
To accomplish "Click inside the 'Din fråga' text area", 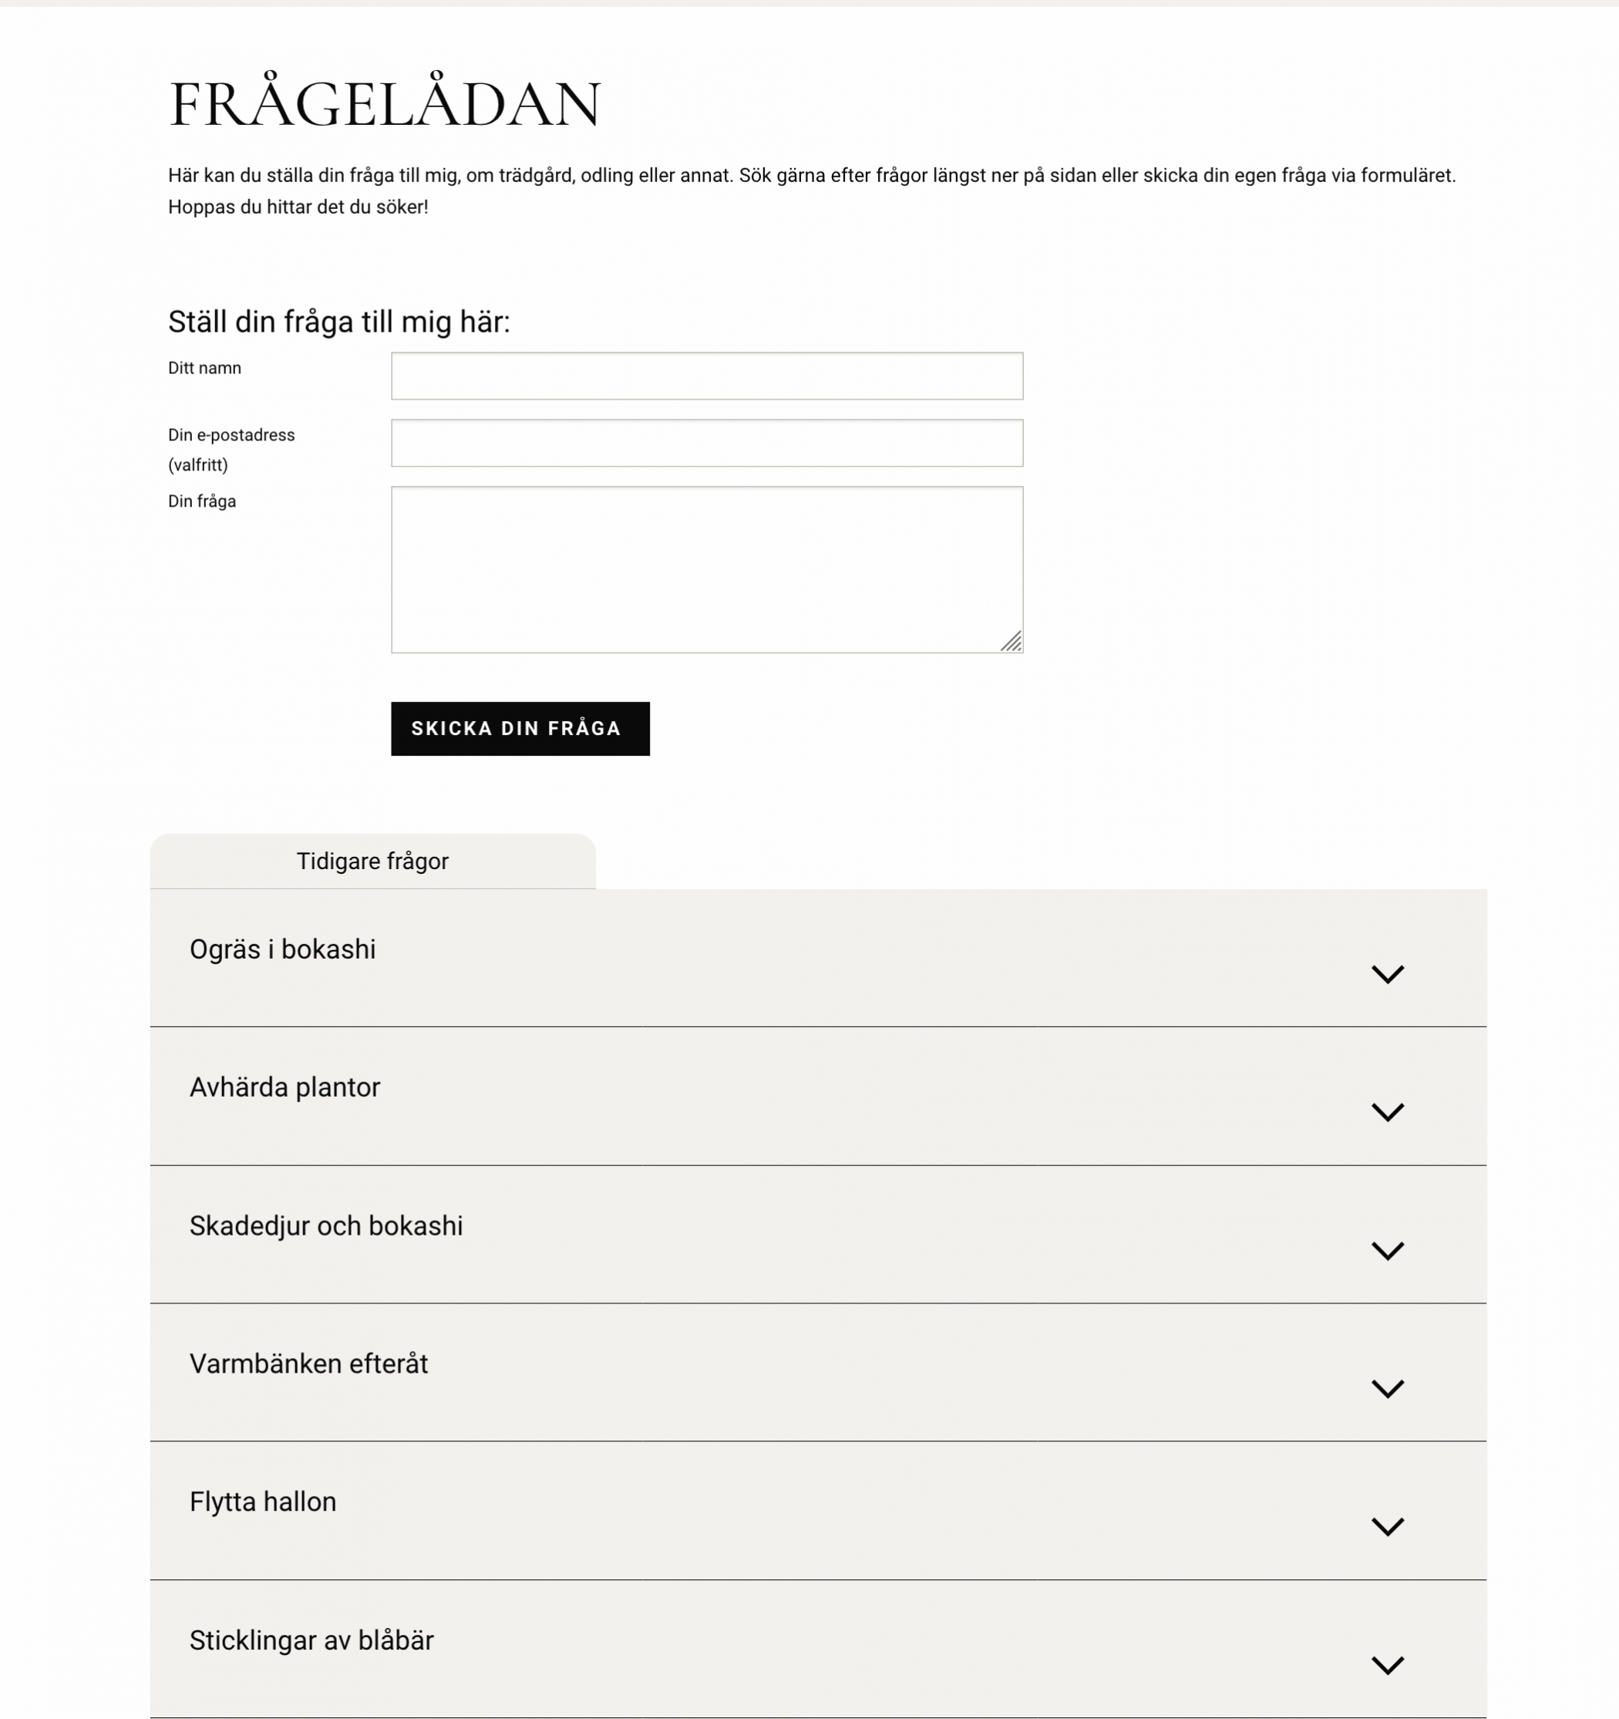I will [706, 569].
